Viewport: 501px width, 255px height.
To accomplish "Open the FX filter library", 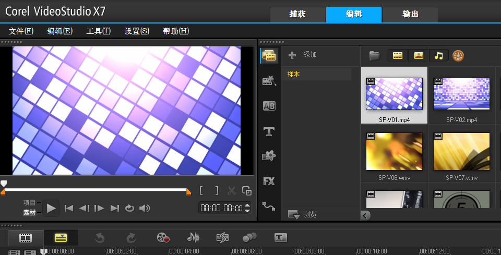I will 269,181.
